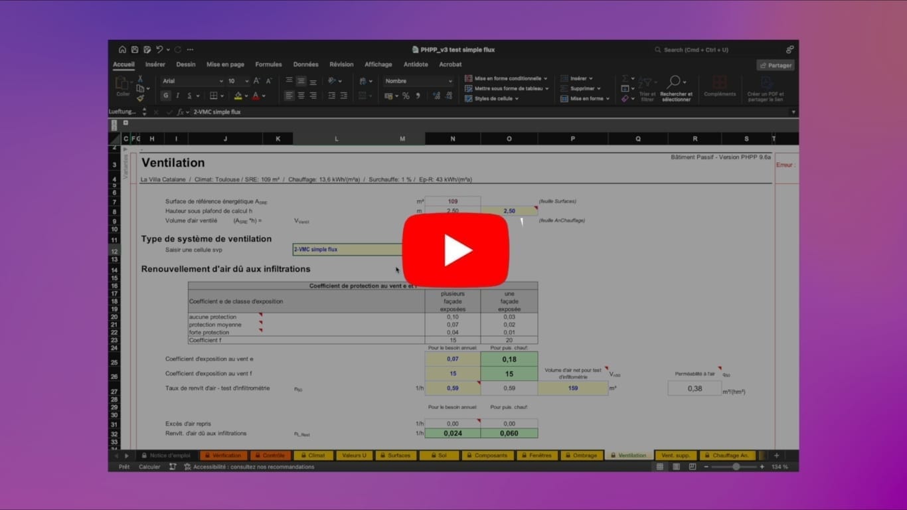Toggle italic formatting with the I button
907x510 pixels.
177,96
